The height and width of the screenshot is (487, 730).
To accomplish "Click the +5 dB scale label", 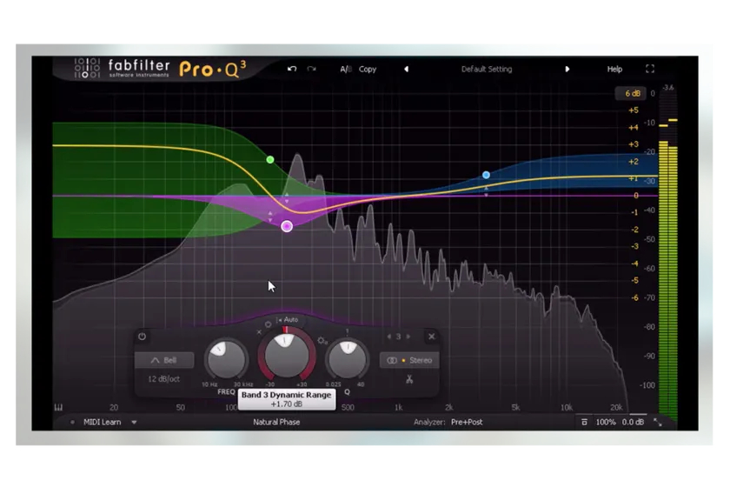I will coord(634,110).
